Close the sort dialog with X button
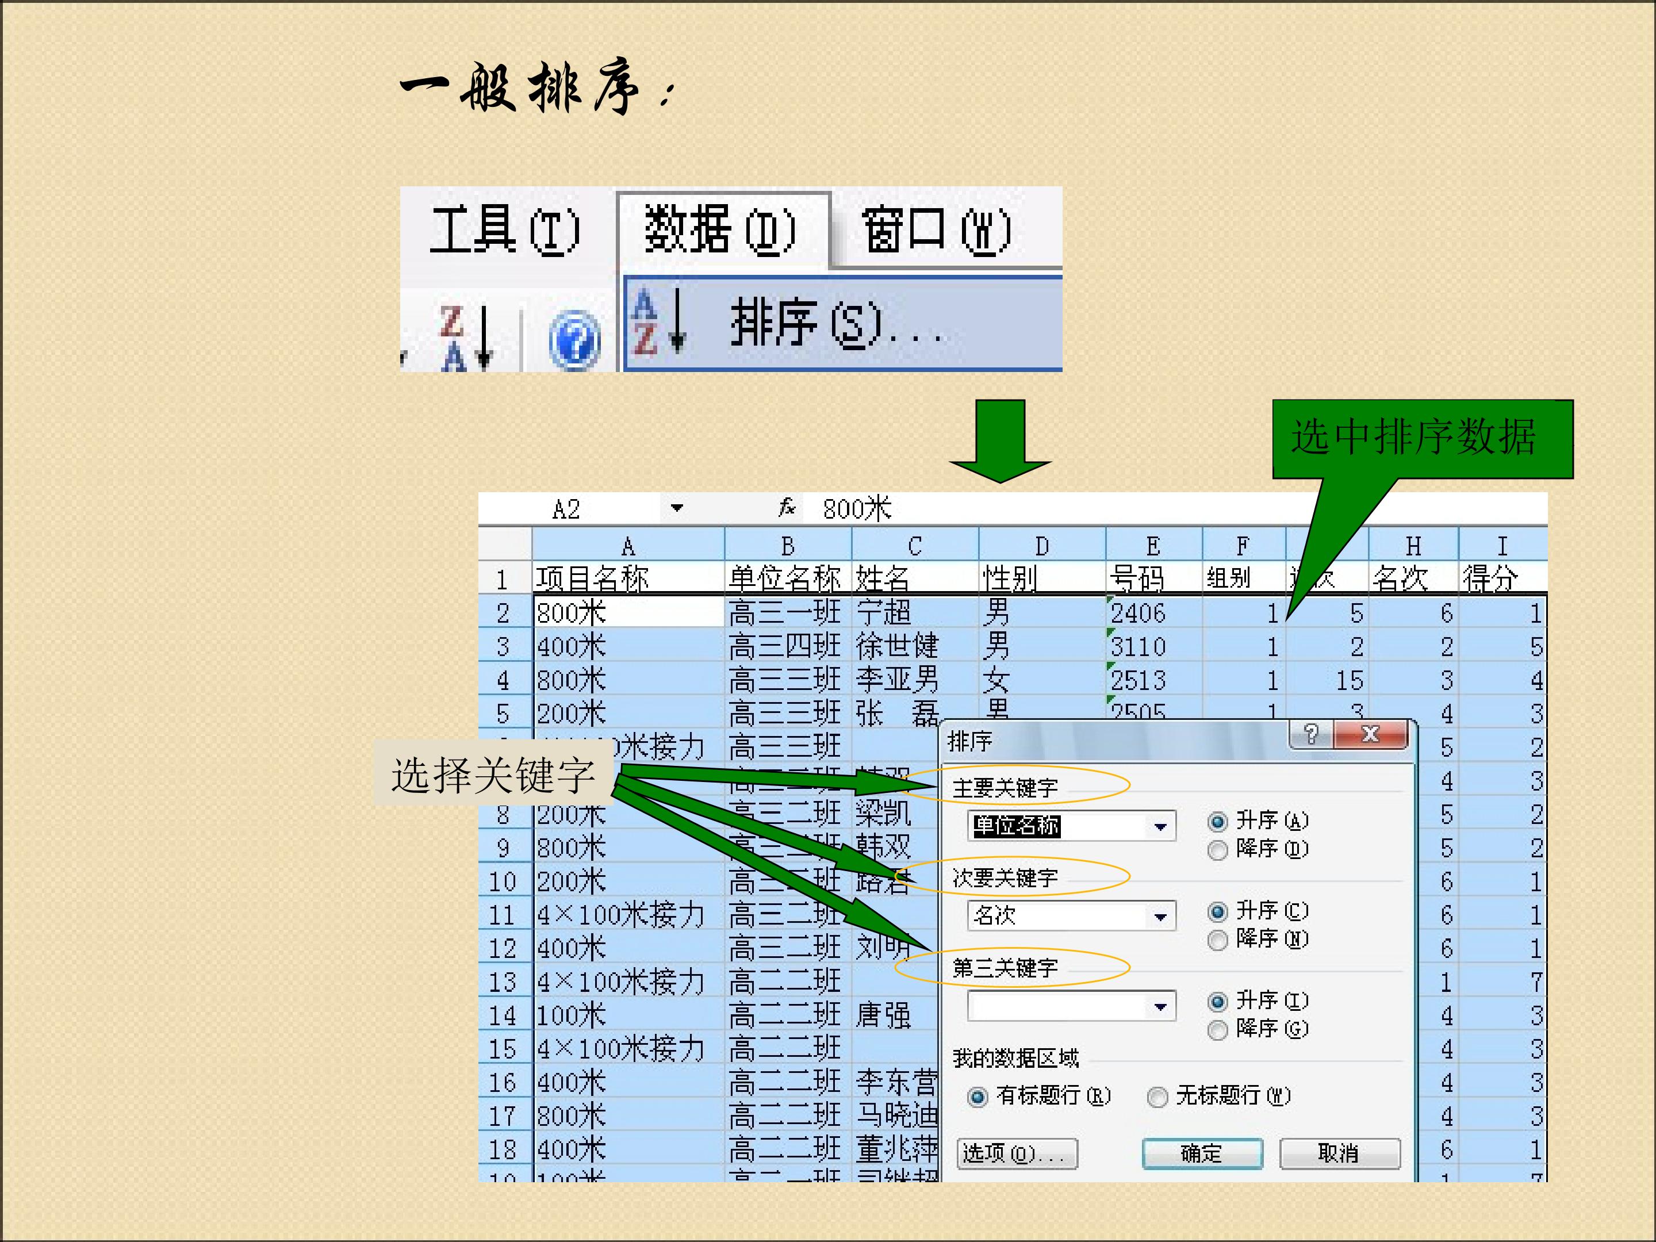 (1370, 734)
